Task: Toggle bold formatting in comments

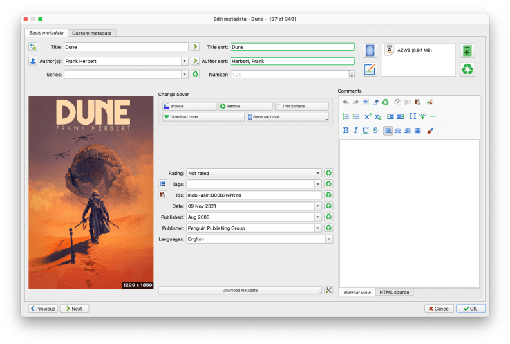Action: [x=346, y=131]
